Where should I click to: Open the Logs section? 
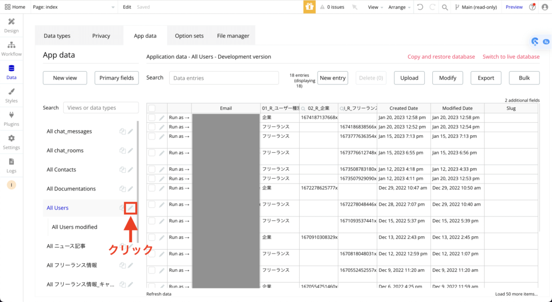click(11, 166)
